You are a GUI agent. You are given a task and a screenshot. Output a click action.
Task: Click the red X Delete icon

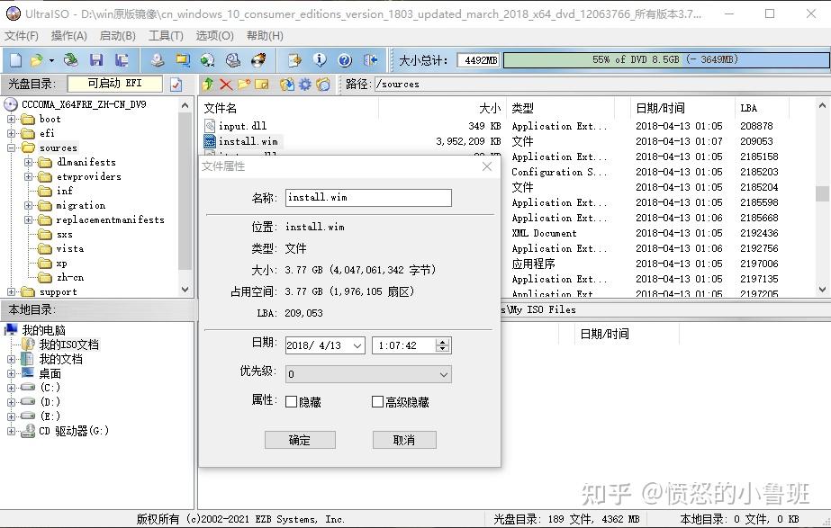(x=226, y=84)
